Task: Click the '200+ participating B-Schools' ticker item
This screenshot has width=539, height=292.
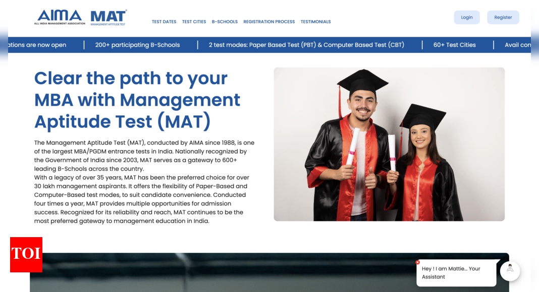Action: coord(137,45)
